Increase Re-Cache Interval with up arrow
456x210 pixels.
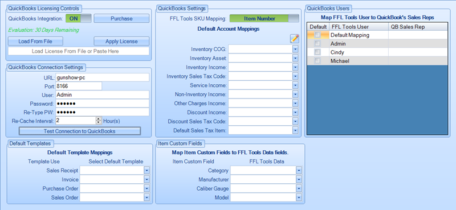click(99, 119)
